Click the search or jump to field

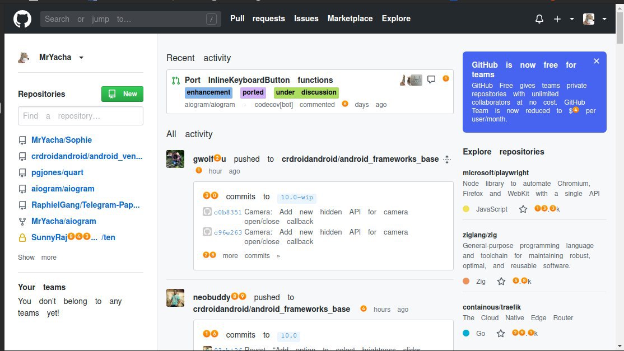click(131, 18)
